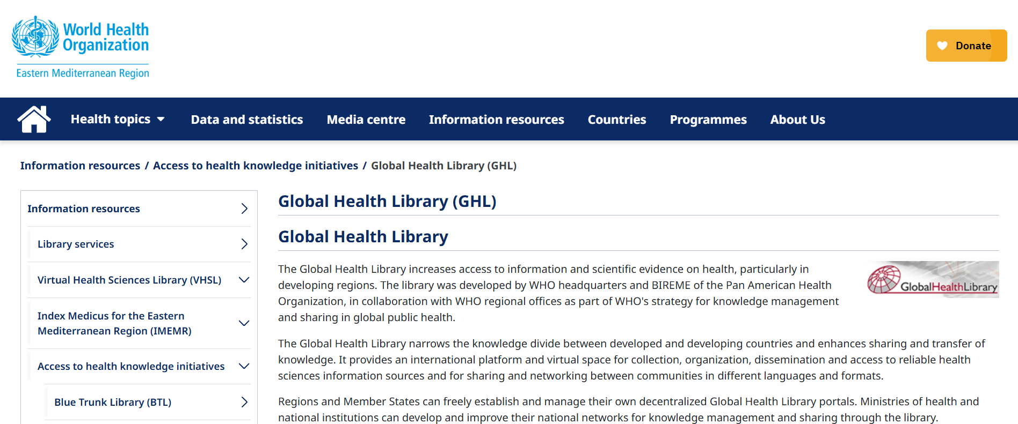Collapse Access to health knowledge initiatives chevron

[244, 366]
